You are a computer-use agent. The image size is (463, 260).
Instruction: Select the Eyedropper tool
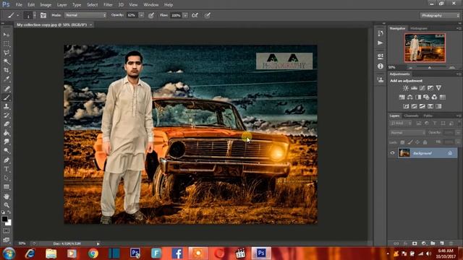click(x=7, y=79)
